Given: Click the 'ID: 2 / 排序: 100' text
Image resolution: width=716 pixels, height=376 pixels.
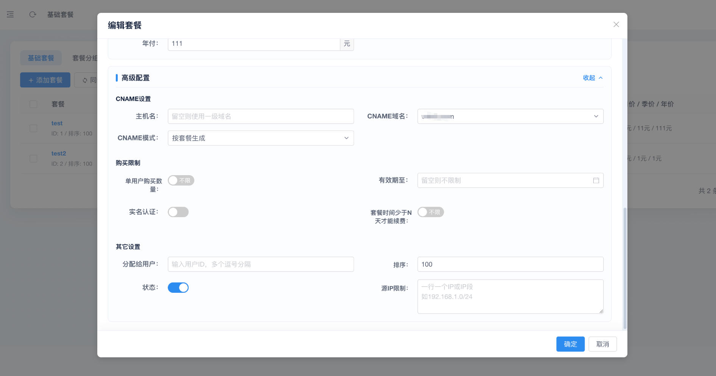Looking at the screenshot, I should 72,164.
